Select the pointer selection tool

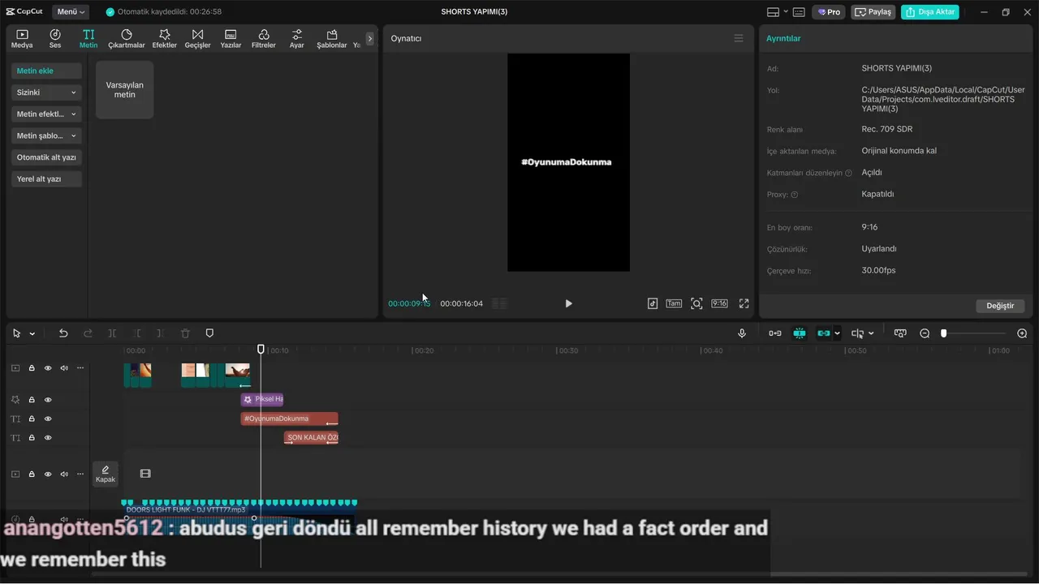(x=16, y=333)
